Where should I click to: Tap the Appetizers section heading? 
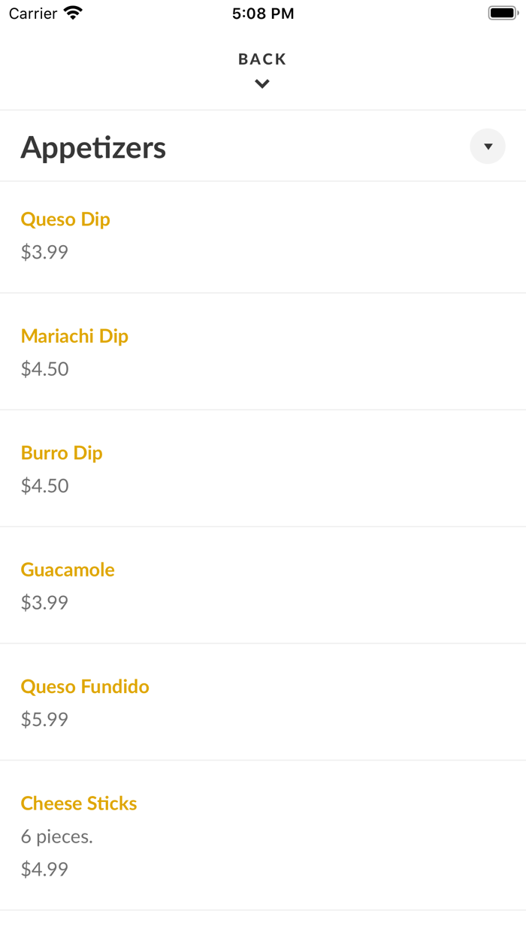[x=93, y=147]
